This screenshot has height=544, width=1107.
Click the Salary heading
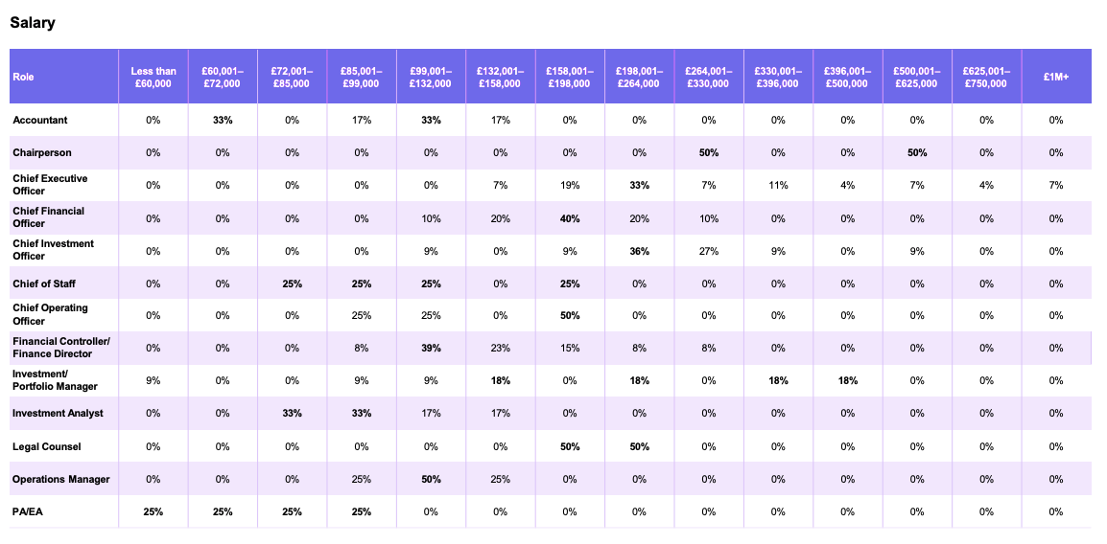coord(33,23)
